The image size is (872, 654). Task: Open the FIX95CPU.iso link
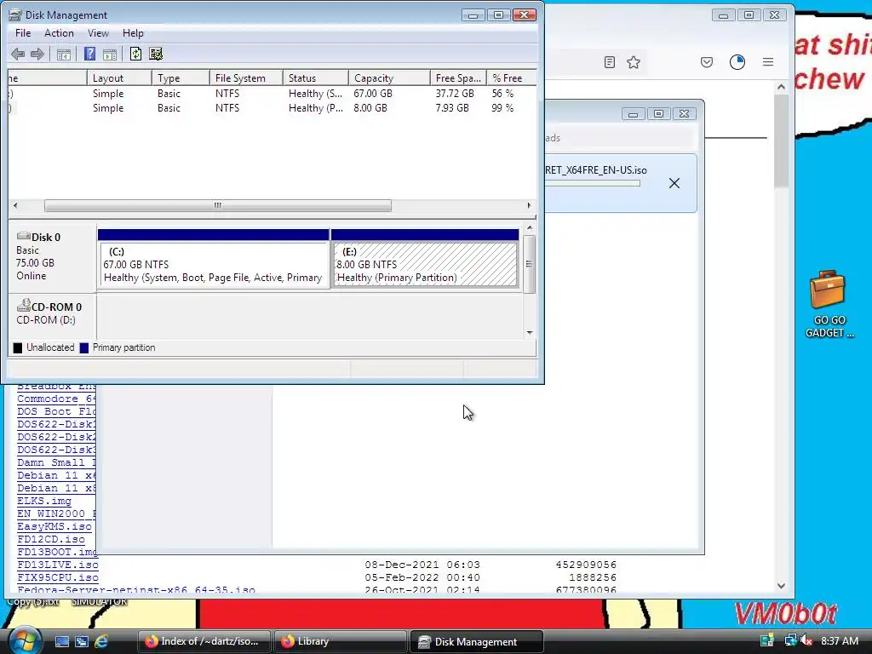(x=58, y=578)
